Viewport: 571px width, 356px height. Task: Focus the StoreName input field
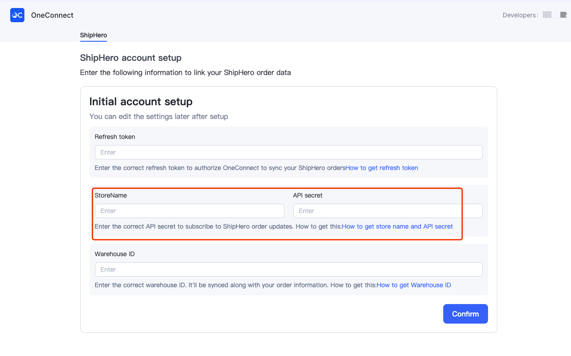(x=189, y=211)
